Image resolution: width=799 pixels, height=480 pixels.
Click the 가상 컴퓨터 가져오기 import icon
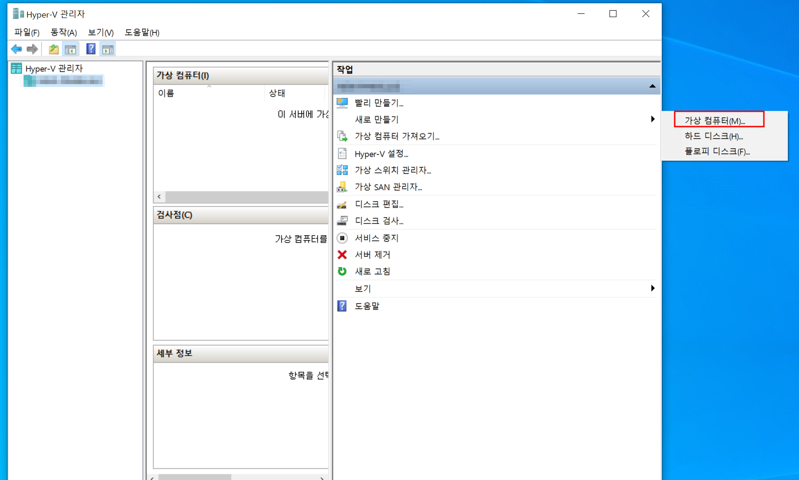tap(342, 136)
